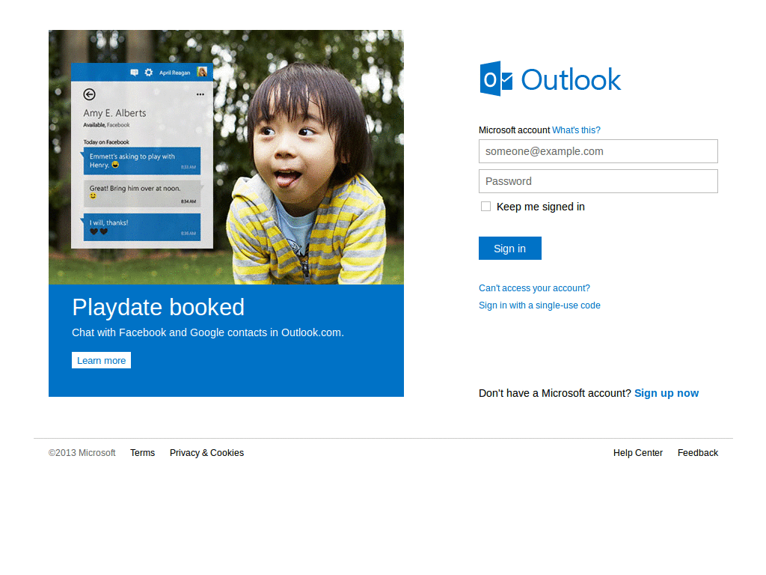766x575 pixels.
Task: Open the Privacy & Cookies link
Action: tap(206, 453)
